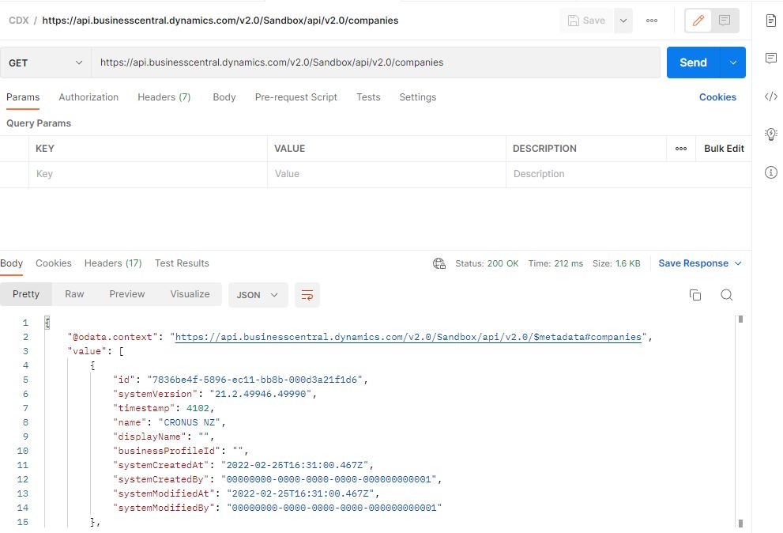Image resolution: width=783 pixels, height=533 pixels.
Task: Toggle line wrap in response body
Action: (307, 295)
